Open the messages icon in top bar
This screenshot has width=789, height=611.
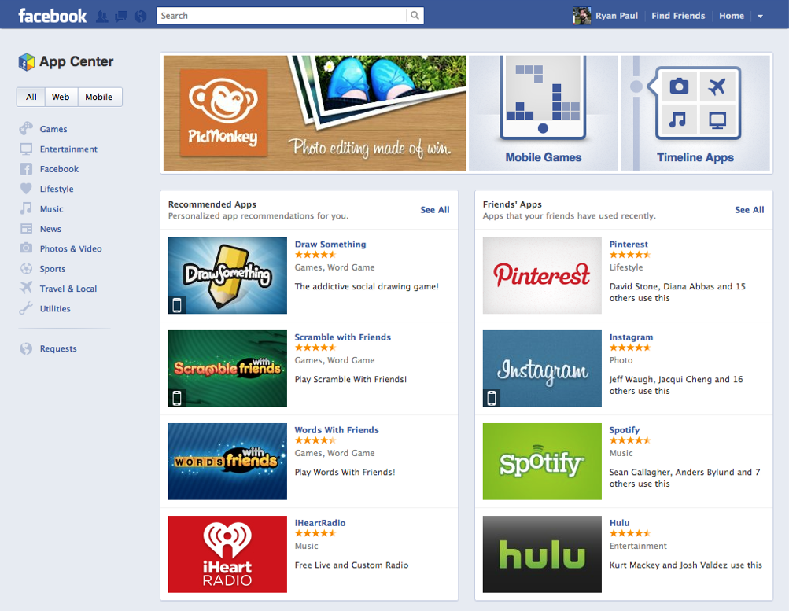click(121, 16)
